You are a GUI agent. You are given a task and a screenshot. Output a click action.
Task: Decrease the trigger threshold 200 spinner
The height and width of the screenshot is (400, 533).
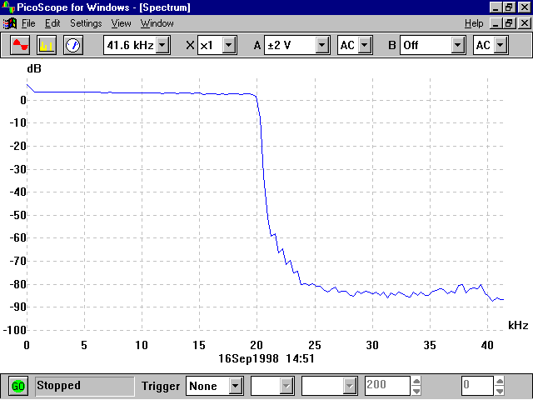point(416,391)
